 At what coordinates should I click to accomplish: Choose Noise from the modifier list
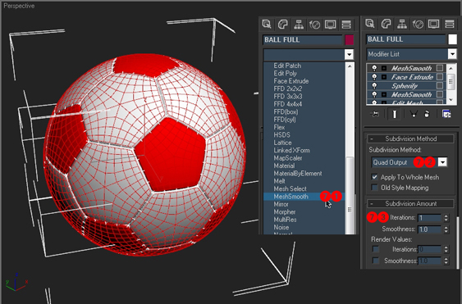click(281, 227)
